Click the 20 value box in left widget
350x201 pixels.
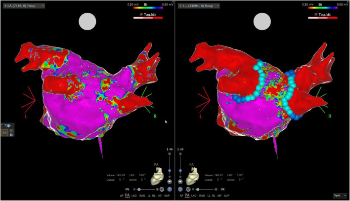pyautogui.click(x=4, y=132)
